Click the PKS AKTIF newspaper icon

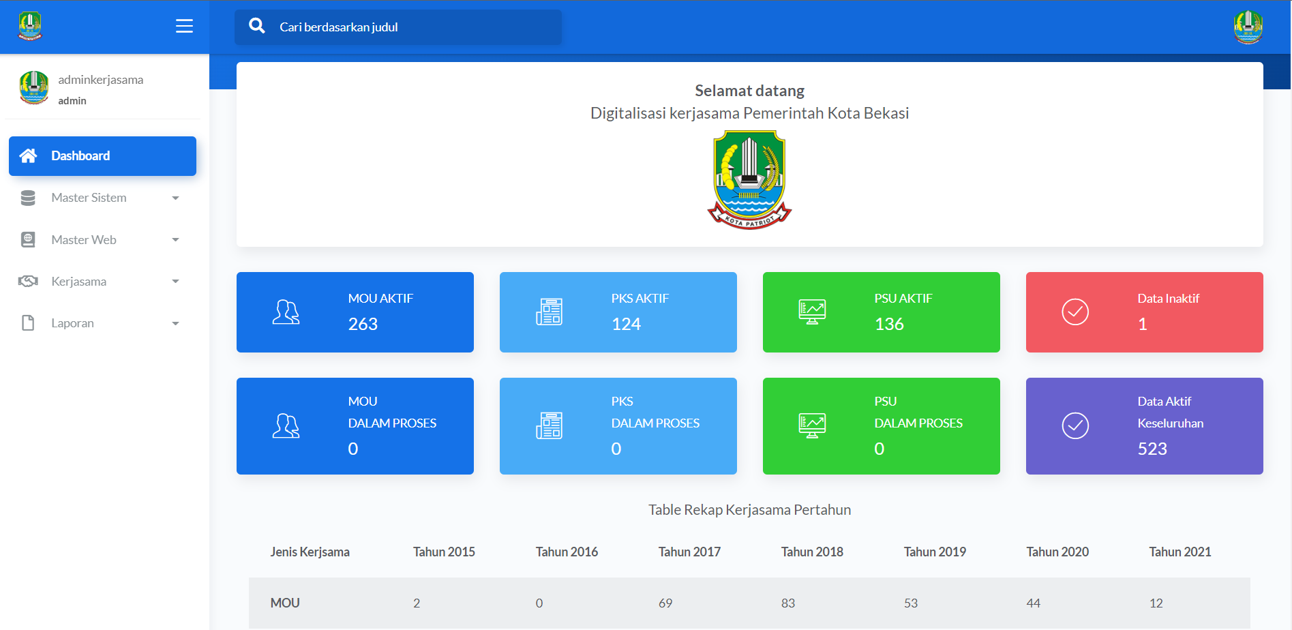[x=549, y=312]
